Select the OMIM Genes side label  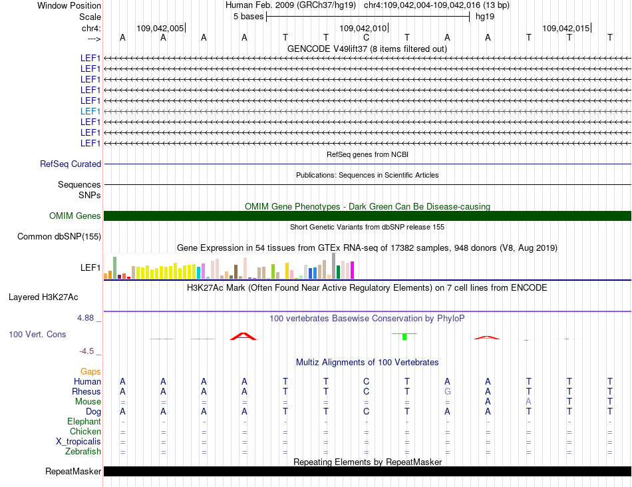[x=75, y=216]
